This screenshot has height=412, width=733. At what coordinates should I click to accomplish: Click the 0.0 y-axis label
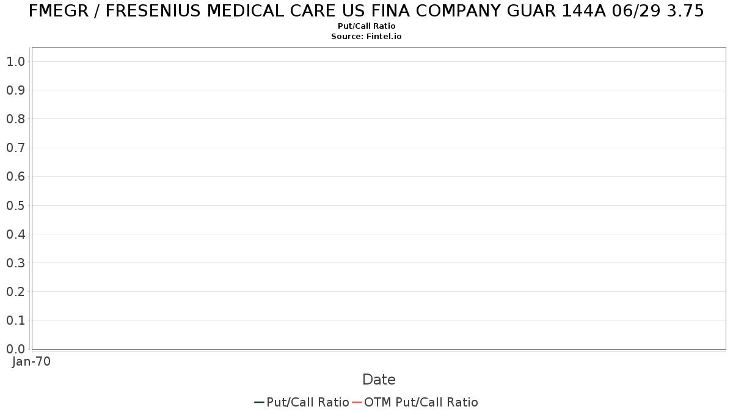click(x=15, y=349)
